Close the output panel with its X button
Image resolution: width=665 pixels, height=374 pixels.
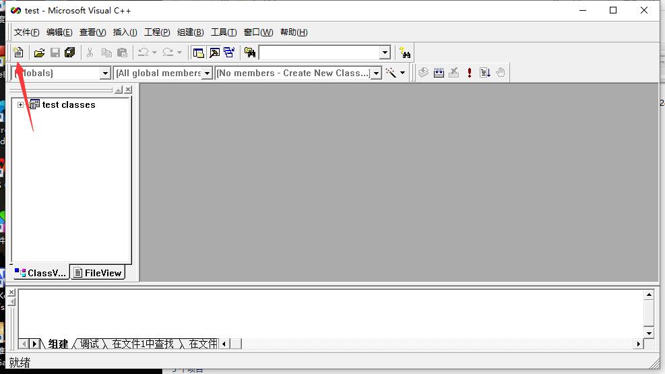click(x=11, y=292)
